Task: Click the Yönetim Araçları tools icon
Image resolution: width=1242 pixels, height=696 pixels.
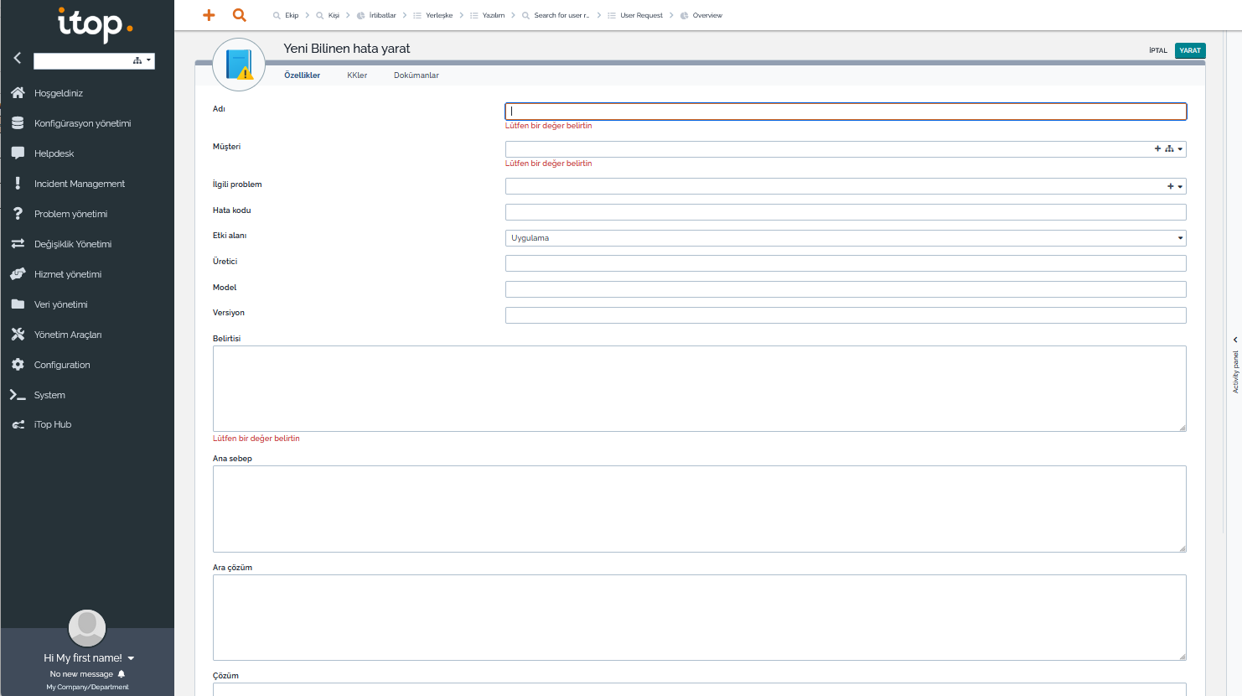Action: pos(18,335)
